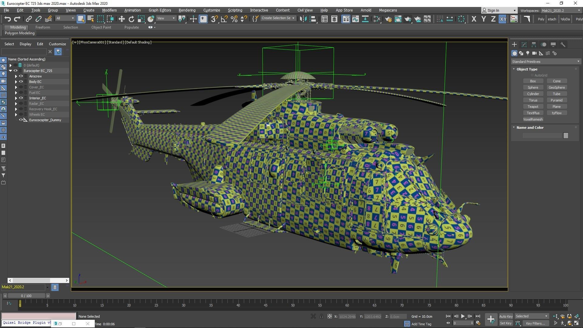583x328 pixels.
Task: Toggle visibility of Interior_EC layer
Action: 21,98
